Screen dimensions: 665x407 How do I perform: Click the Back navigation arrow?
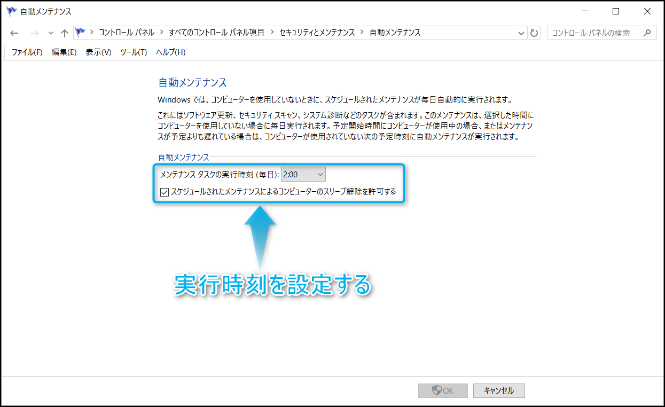(14, 33)
